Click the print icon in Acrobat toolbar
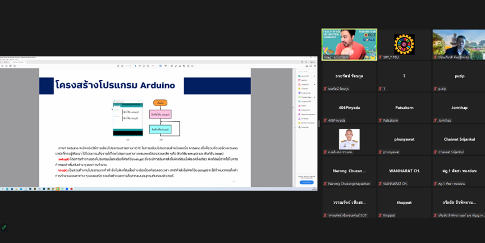This screenshot has height=243, width=485. click(11, 66)
